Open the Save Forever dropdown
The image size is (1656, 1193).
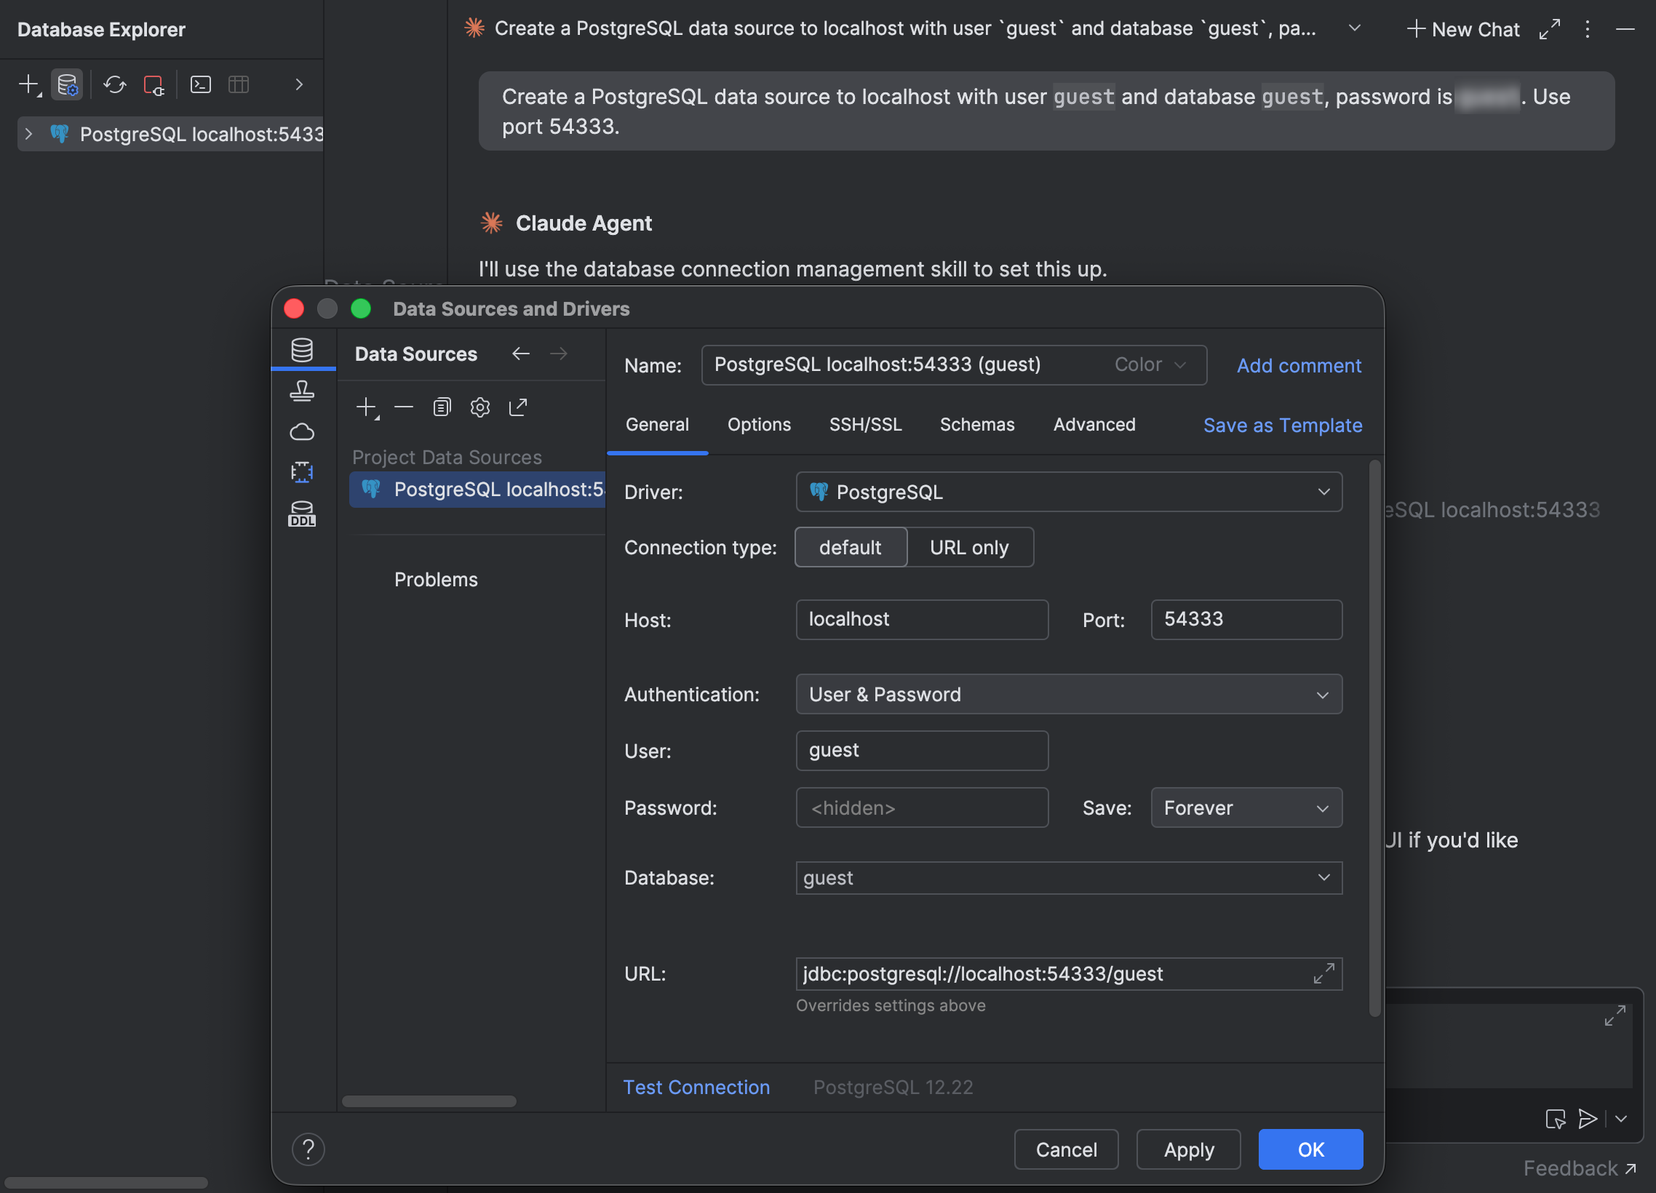pyautogui.click(x=1246, y=808)
